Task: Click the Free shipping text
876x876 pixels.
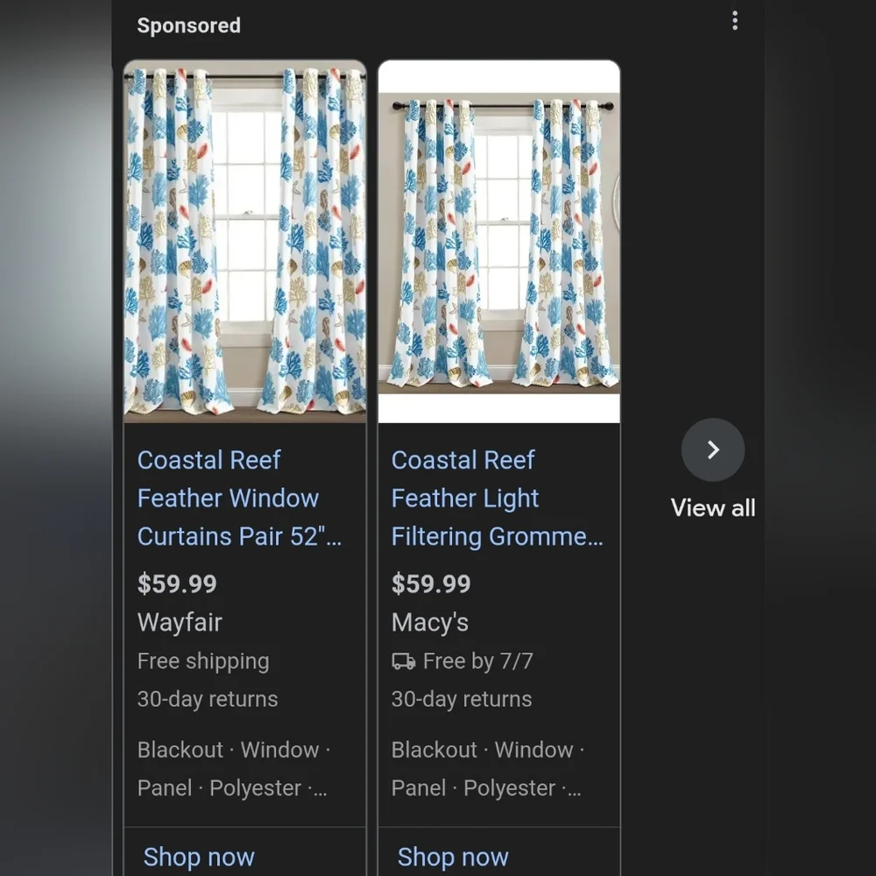Action: point(203,661)
